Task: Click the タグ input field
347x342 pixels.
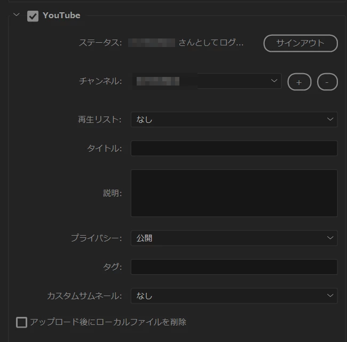Action: point(234,267)
